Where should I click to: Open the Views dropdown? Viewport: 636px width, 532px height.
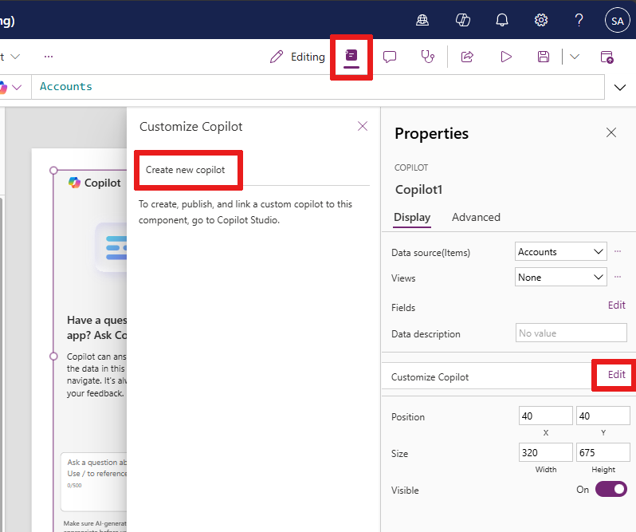click(x=561, y=278)
